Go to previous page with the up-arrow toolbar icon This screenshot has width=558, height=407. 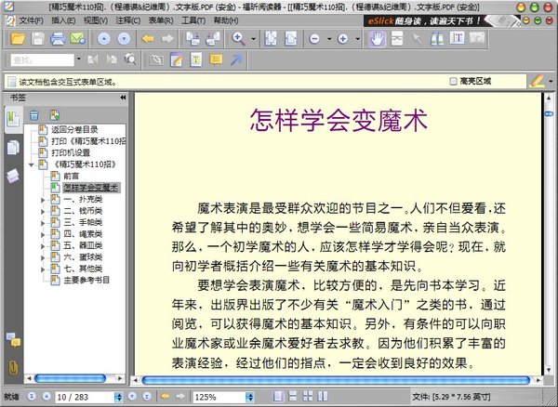click(x=103, y=39)
